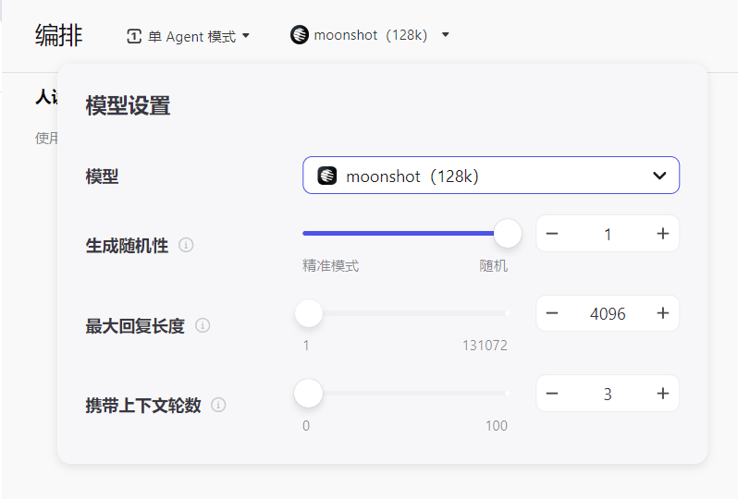Image resolution: width=738 pixels, height=499 pixels.
Task: Click the 最大回复长度 field showing 4096
Action: click(x=608, y=313)
